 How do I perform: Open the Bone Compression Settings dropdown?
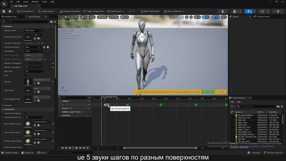click(x=42, y=122)
